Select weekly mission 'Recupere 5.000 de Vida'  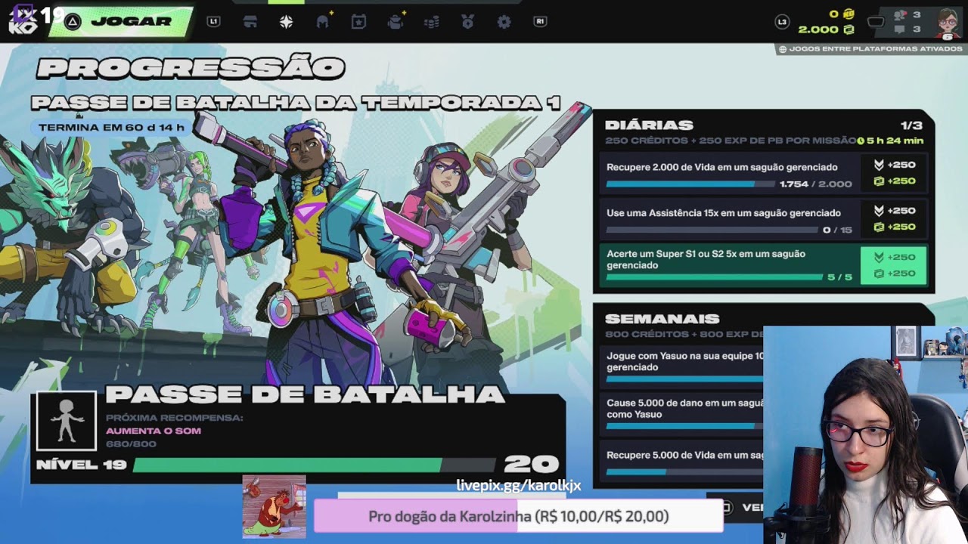pos(681,461)
